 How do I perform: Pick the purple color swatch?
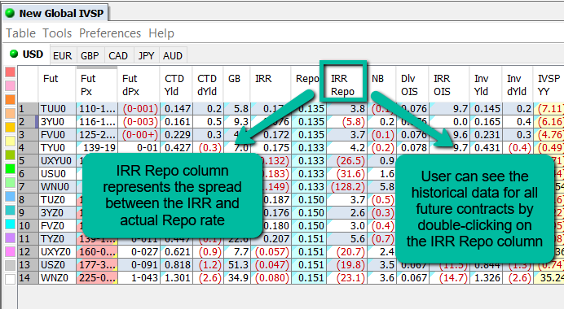(x=10, y=238)
